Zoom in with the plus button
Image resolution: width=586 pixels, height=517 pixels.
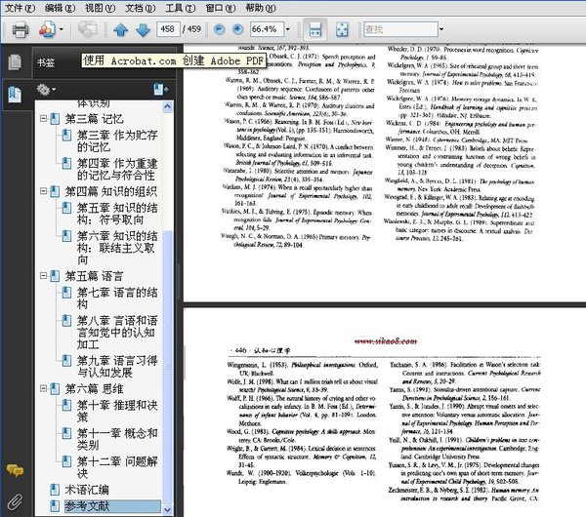pos(237,29)
